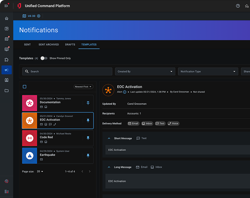
Task: Switch to the Drafts tab
Action: [x=70, y=44]
